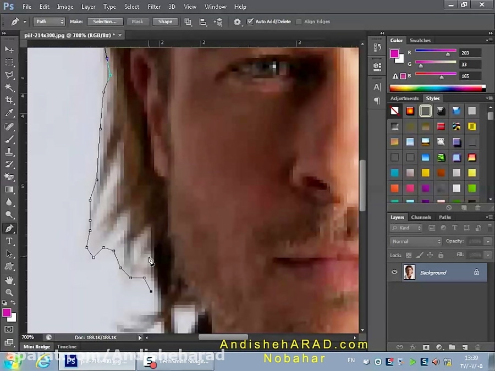Click the Background layer thumbnail
495x371 pixels.
point(409,272)
